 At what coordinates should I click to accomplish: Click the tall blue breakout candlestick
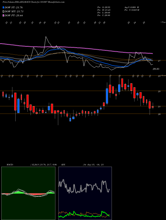coord(107,96)
